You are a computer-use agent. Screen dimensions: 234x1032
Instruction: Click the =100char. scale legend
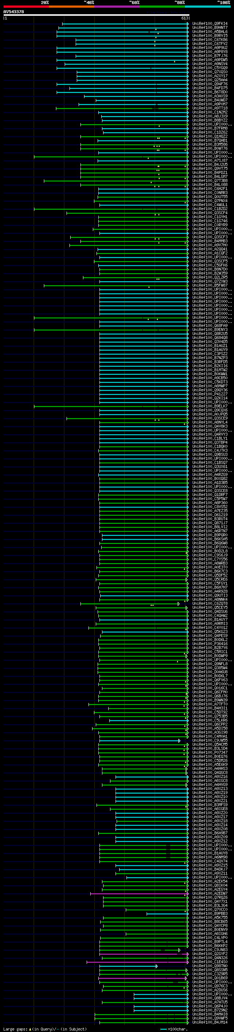[173, 1029]
